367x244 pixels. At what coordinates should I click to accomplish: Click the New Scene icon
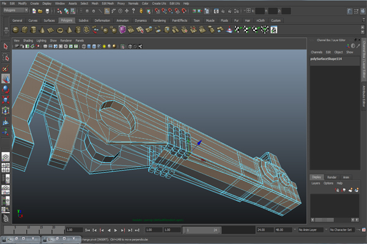(34, 11)
